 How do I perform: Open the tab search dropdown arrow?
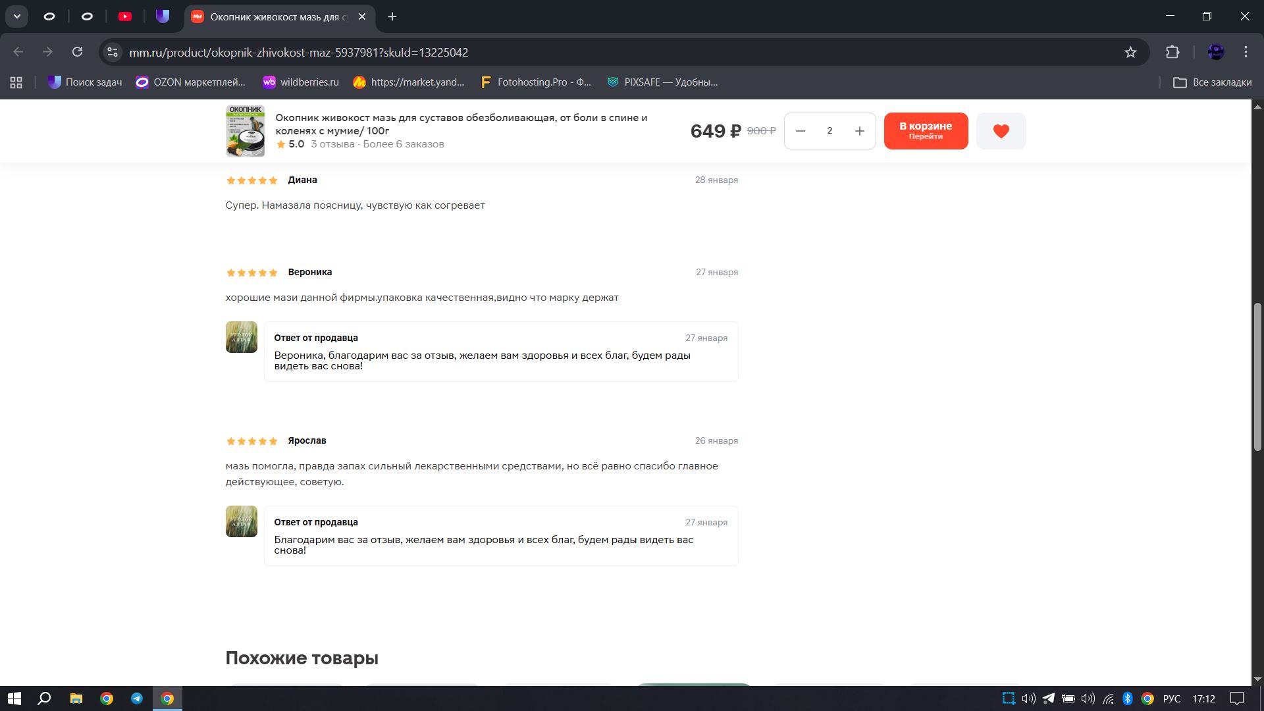tap(16, 16)
